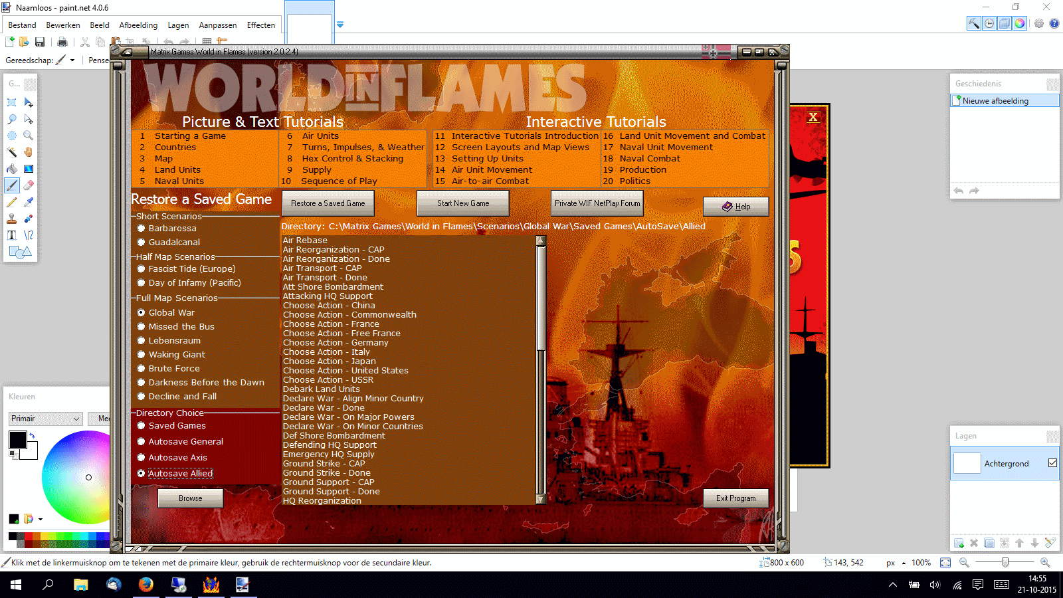The width and height of the screenshot is (1063, 598).
Task: Select the Lasso Select tool
Action: click(12, 119)
